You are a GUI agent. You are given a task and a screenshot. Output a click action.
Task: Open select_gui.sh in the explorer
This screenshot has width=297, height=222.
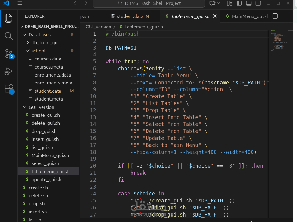(45, 163)
